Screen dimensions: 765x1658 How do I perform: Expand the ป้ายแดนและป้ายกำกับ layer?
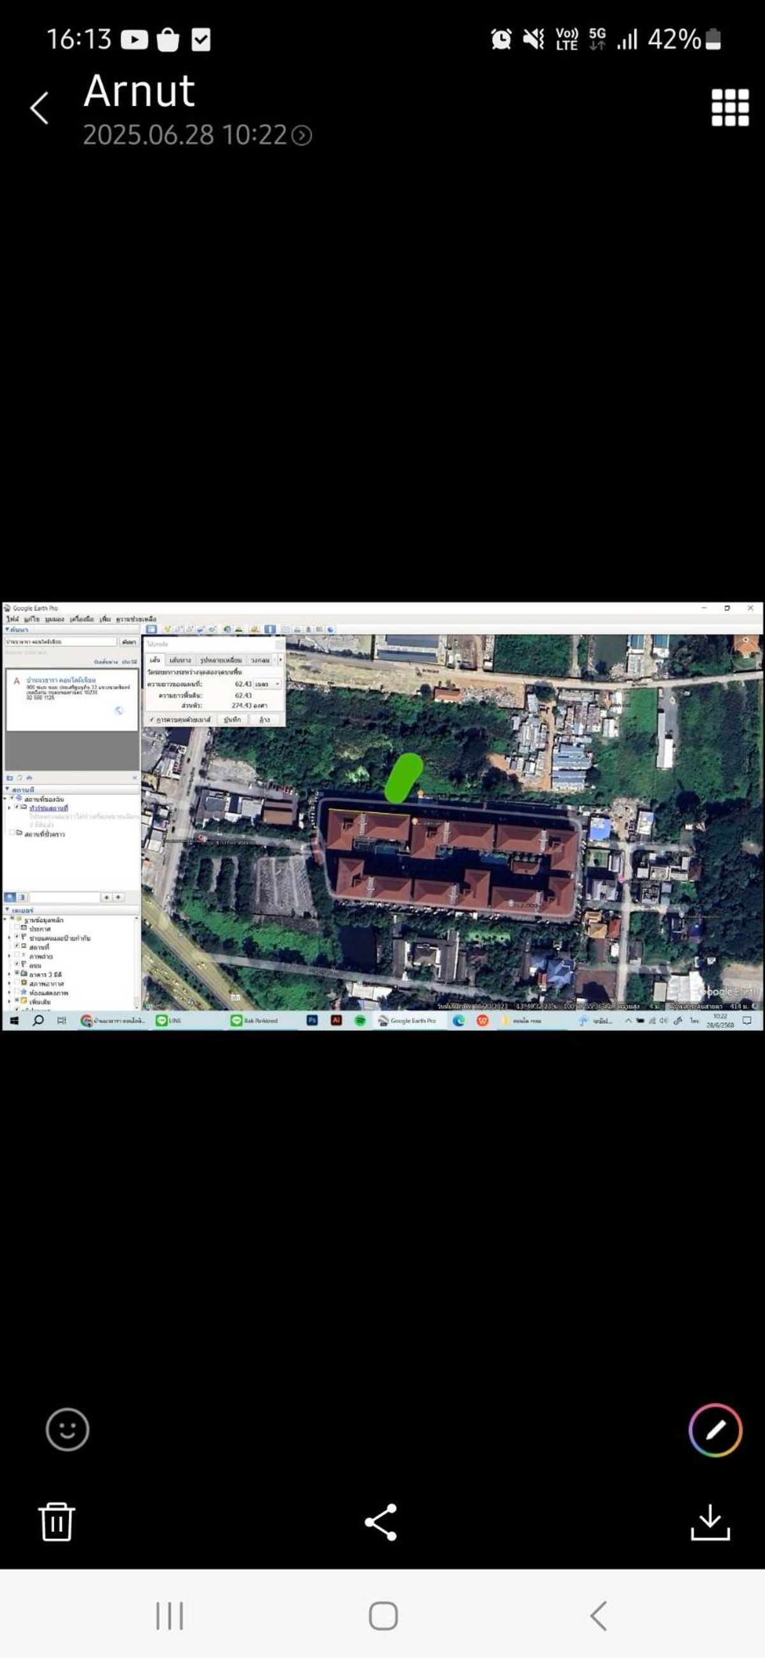click(x=9, y=938)
